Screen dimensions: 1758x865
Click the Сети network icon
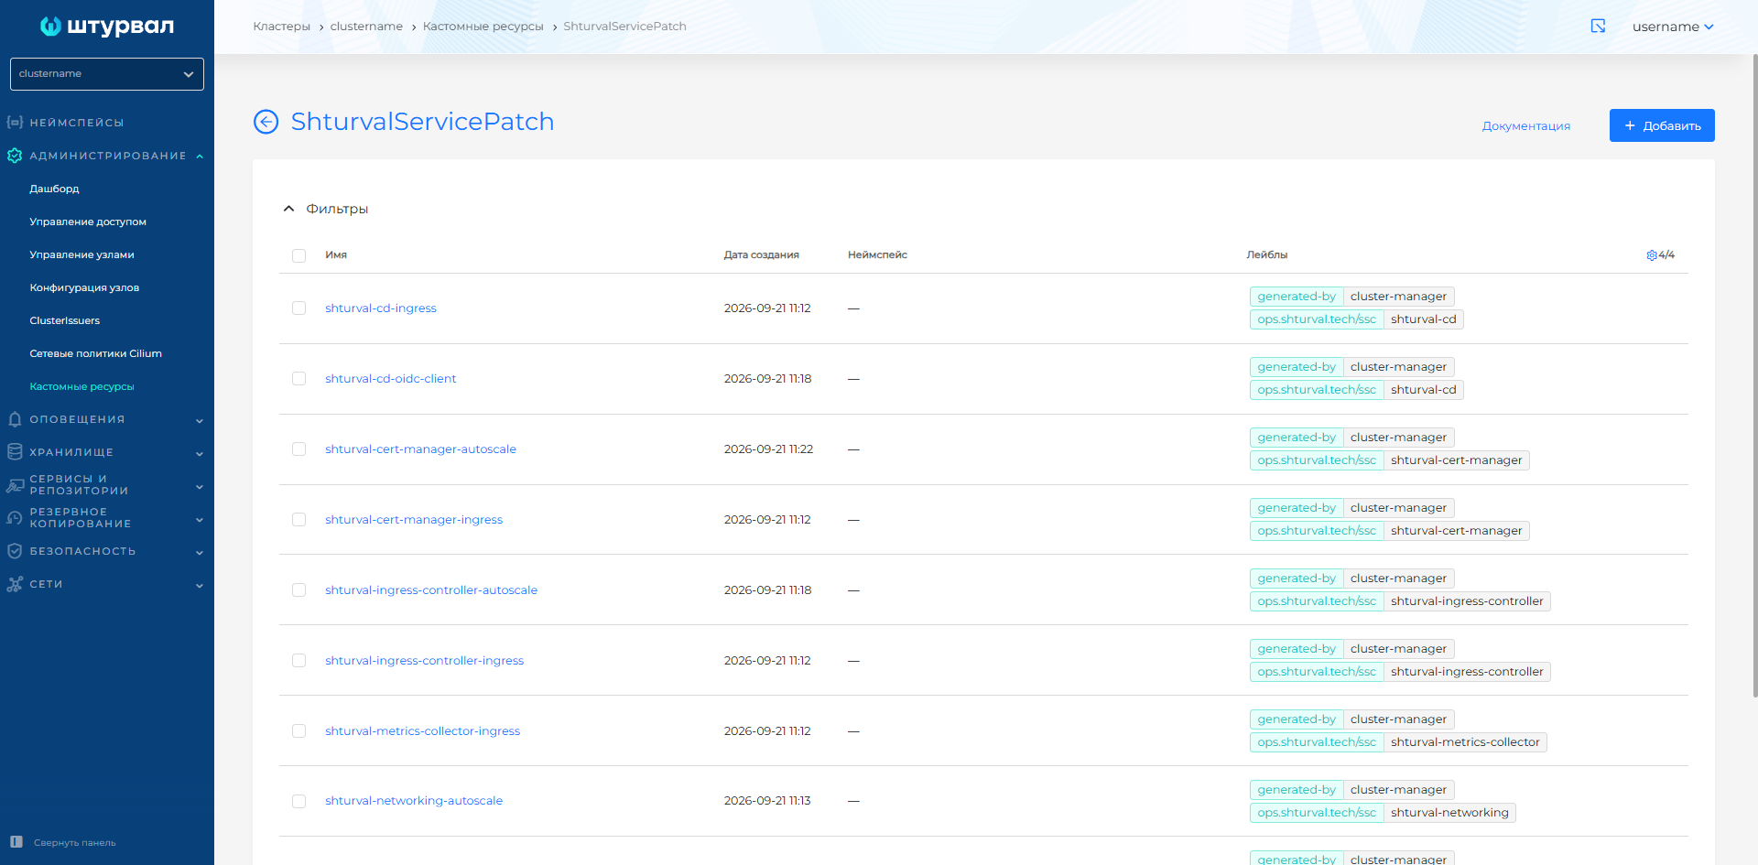[15, 584]
